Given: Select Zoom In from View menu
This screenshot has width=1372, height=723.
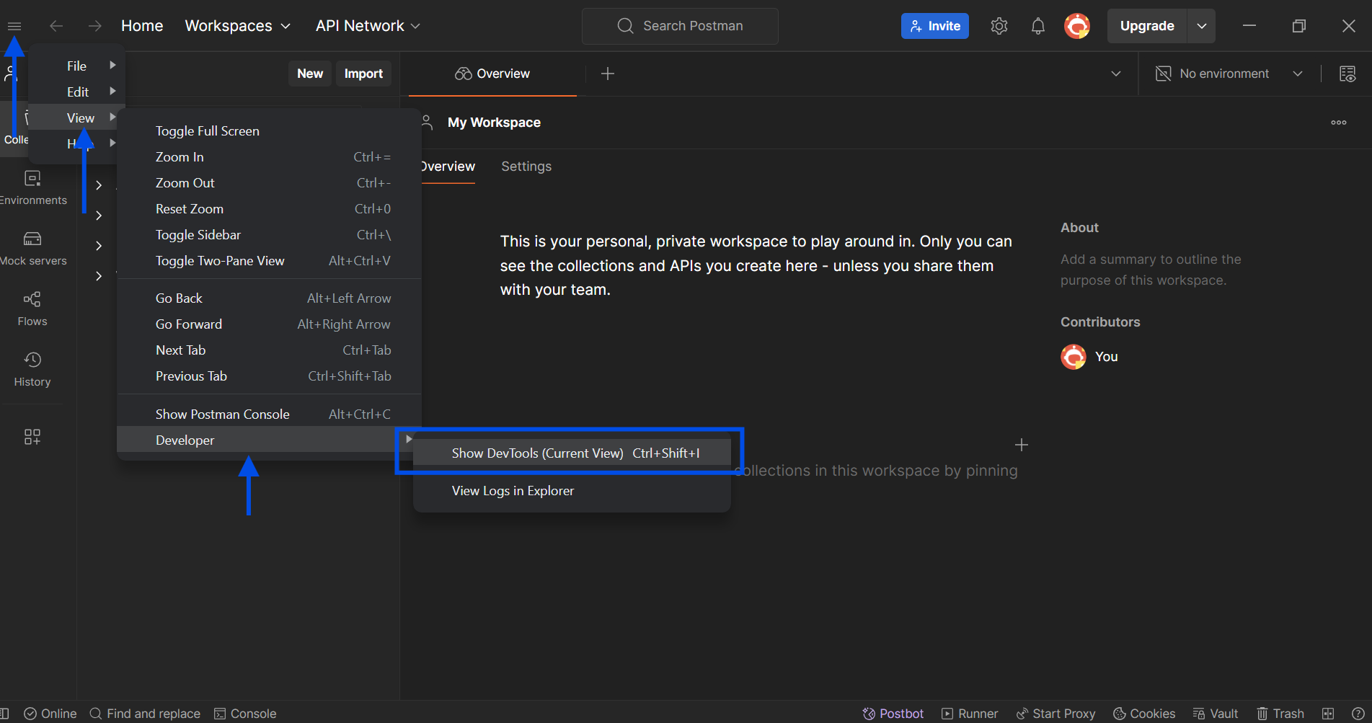Looking at the screenshot, I should coord(269,157).
